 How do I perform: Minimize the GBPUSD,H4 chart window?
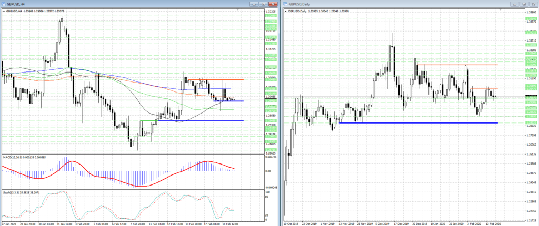[x=254, y=4]
